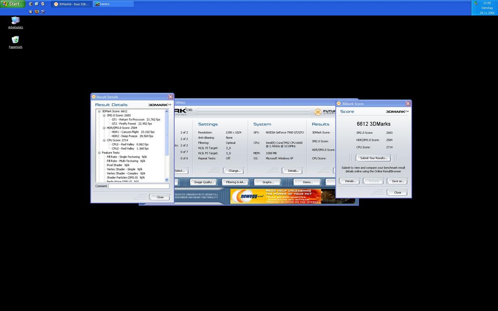Image resolution: width=498 pixels, height=311 pixels.
Task: Click Close in the 3DMark Score window
Action: (398, 192)
